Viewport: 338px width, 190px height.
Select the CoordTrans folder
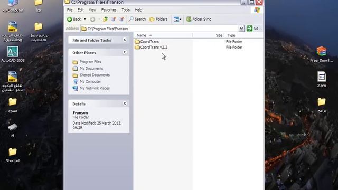pos(147,42)
